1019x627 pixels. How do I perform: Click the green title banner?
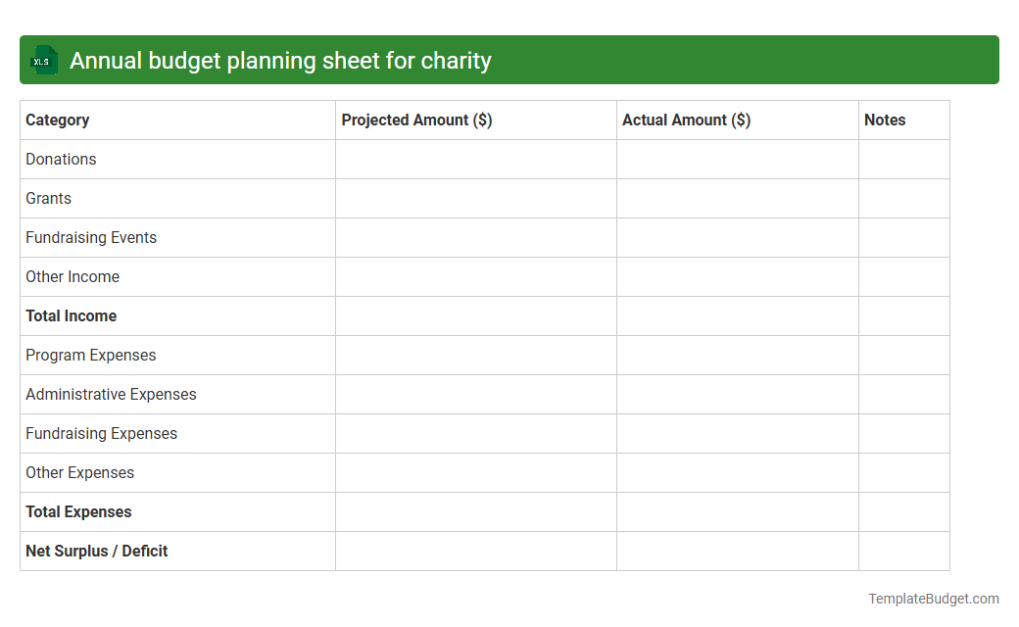509,60
